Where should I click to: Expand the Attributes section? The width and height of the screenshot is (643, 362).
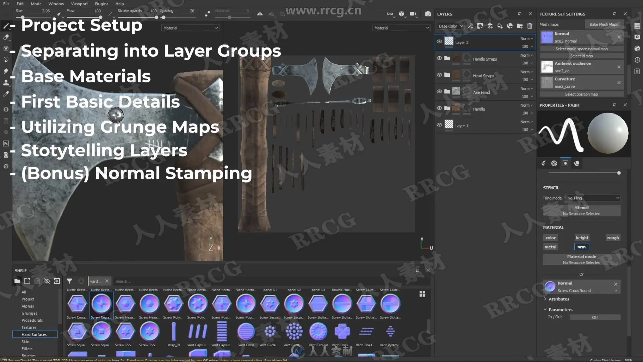pyautogui.click(x=558, y=299)
